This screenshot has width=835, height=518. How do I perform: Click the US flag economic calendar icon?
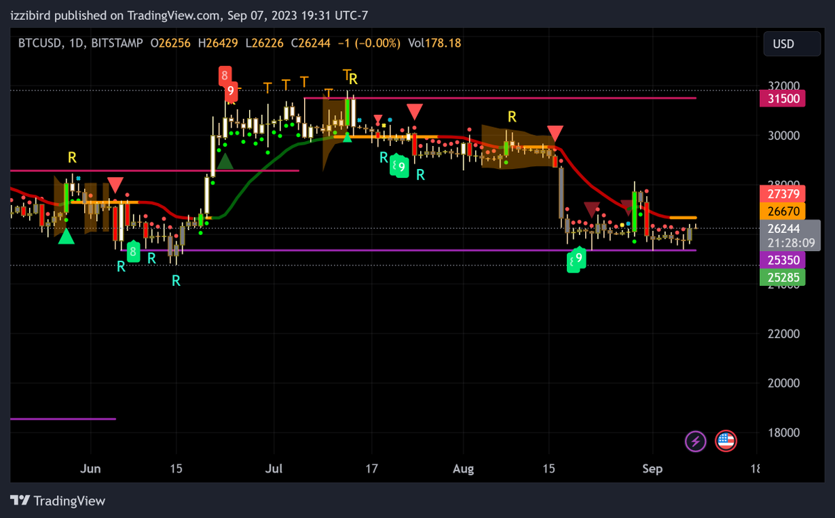726,441
